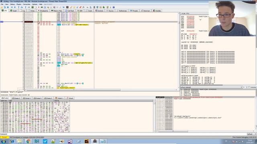
Task: Click the disassembly horizontal scrollbar
Action: (101, 90)
